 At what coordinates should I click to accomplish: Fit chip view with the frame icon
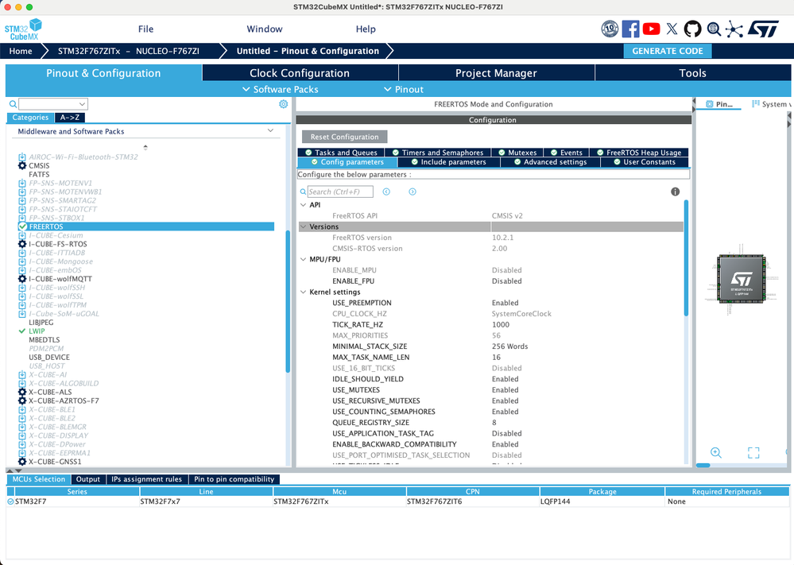[753, 453]
